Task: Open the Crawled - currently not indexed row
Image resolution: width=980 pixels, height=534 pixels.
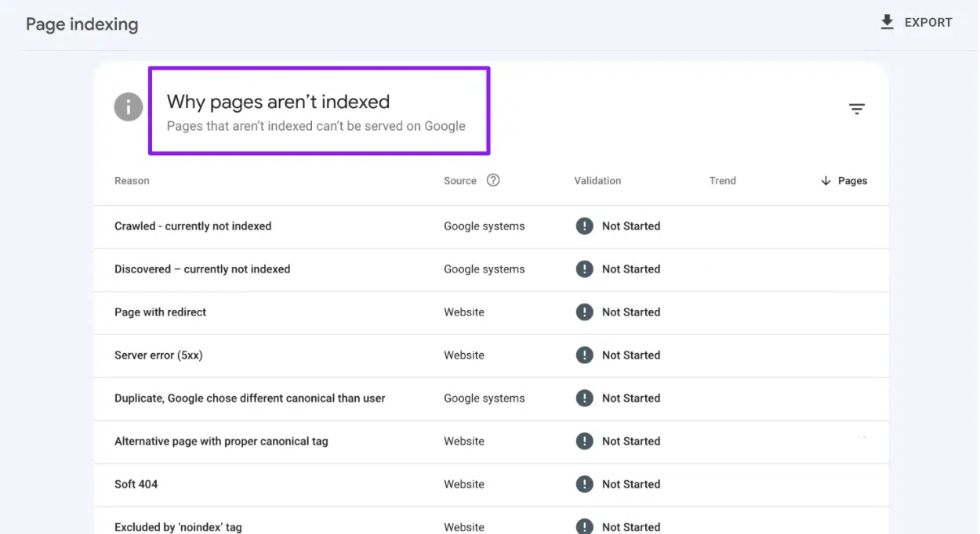Action: pyautogui.click(x=193, y=226)
